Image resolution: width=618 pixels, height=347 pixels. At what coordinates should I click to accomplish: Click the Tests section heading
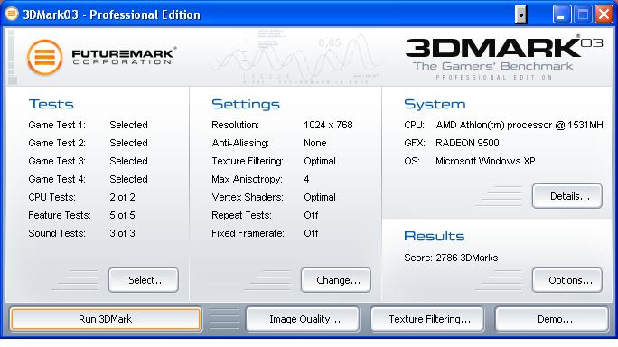[x=51, y=104]
